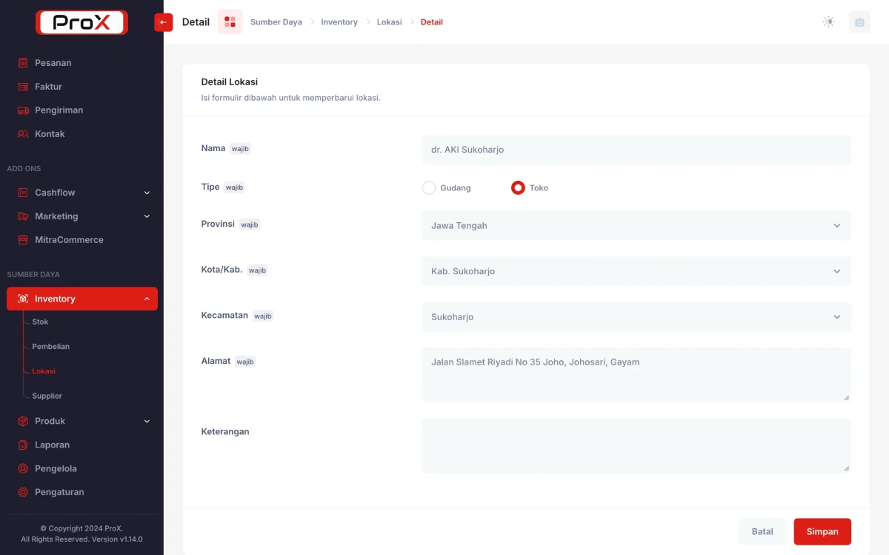The image size is (889, 555).
Task: Expand the Marketing menu chevron
Action: (x=147, y=216)
